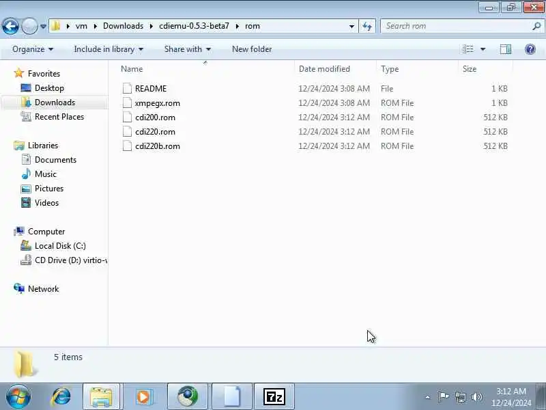Click the search magnifier icon
Screen dimensions: 546x410
click(536, 26)
